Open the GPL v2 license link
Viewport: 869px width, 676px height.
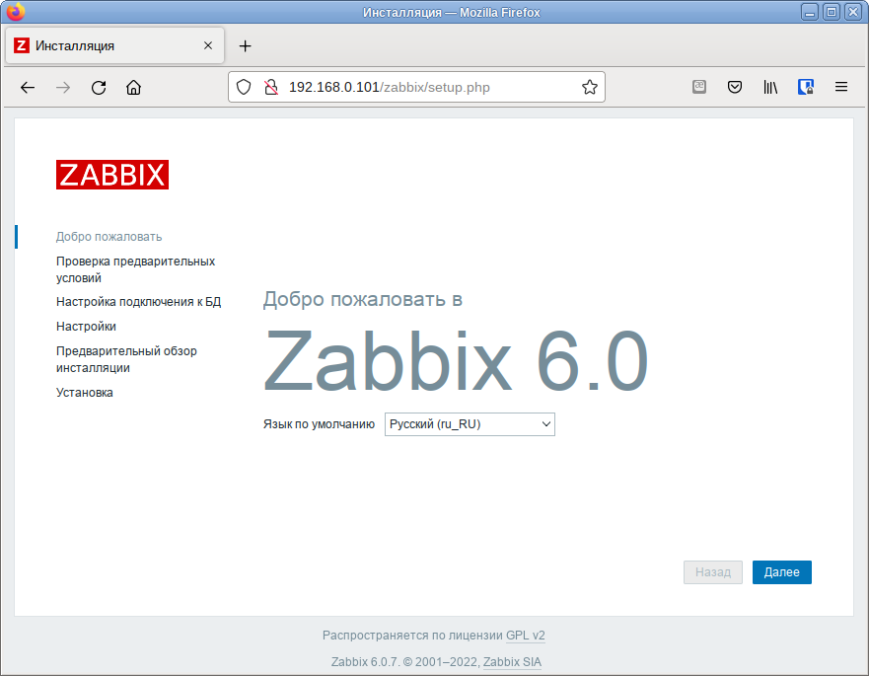(x=526, y=636)
